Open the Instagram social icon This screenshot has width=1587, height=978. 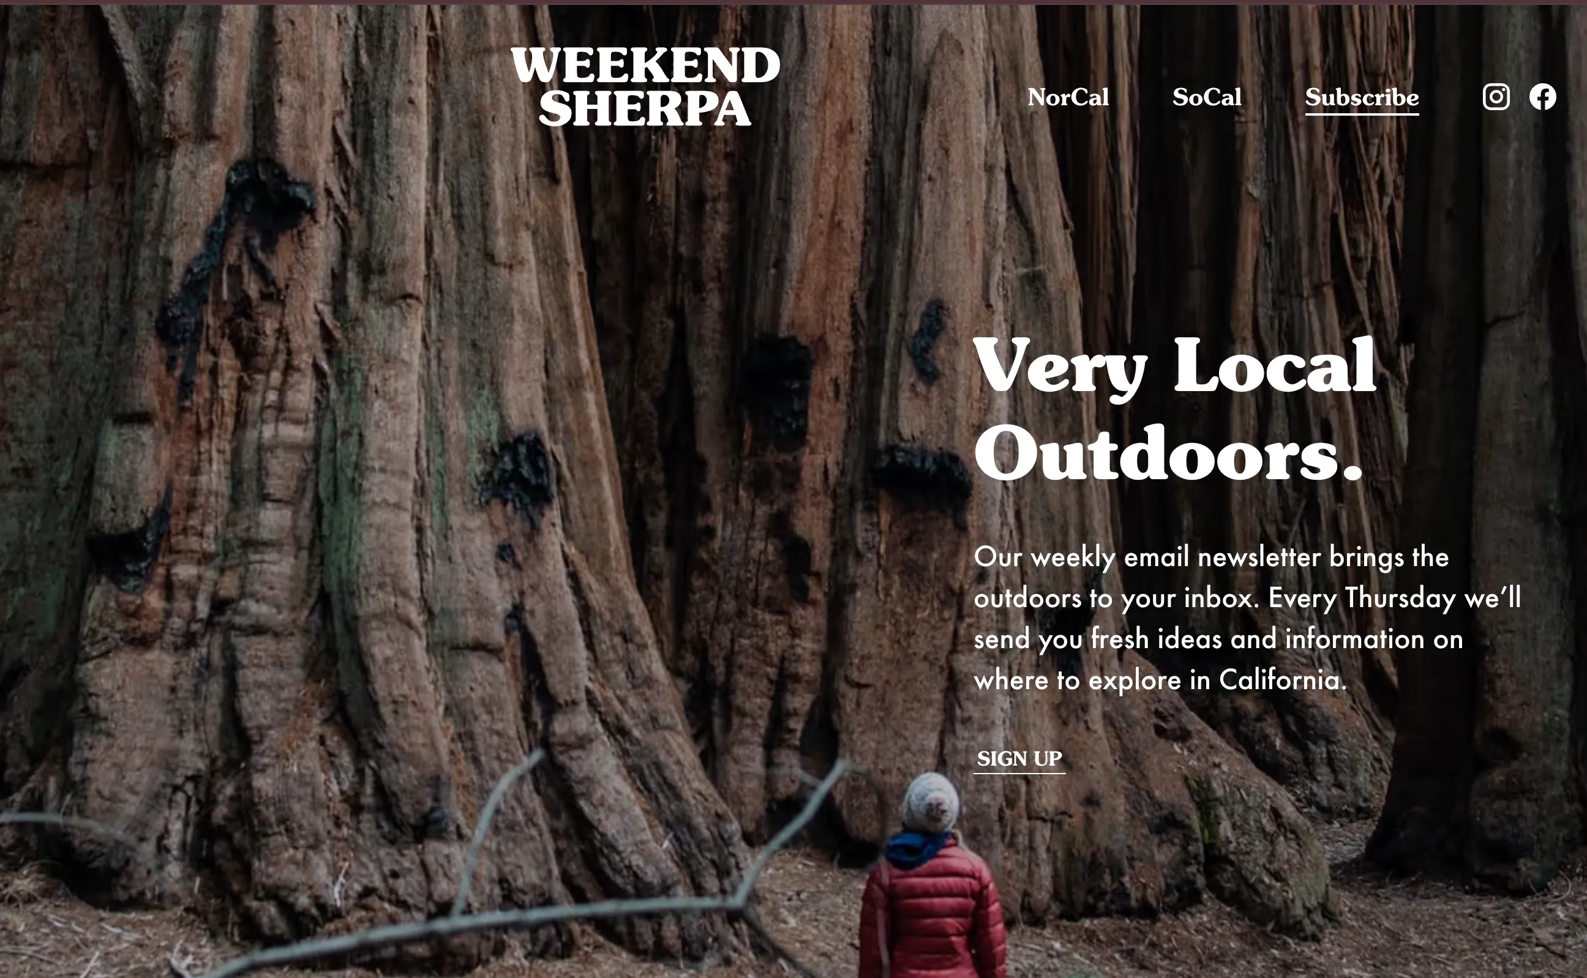tap(1496, 97)
